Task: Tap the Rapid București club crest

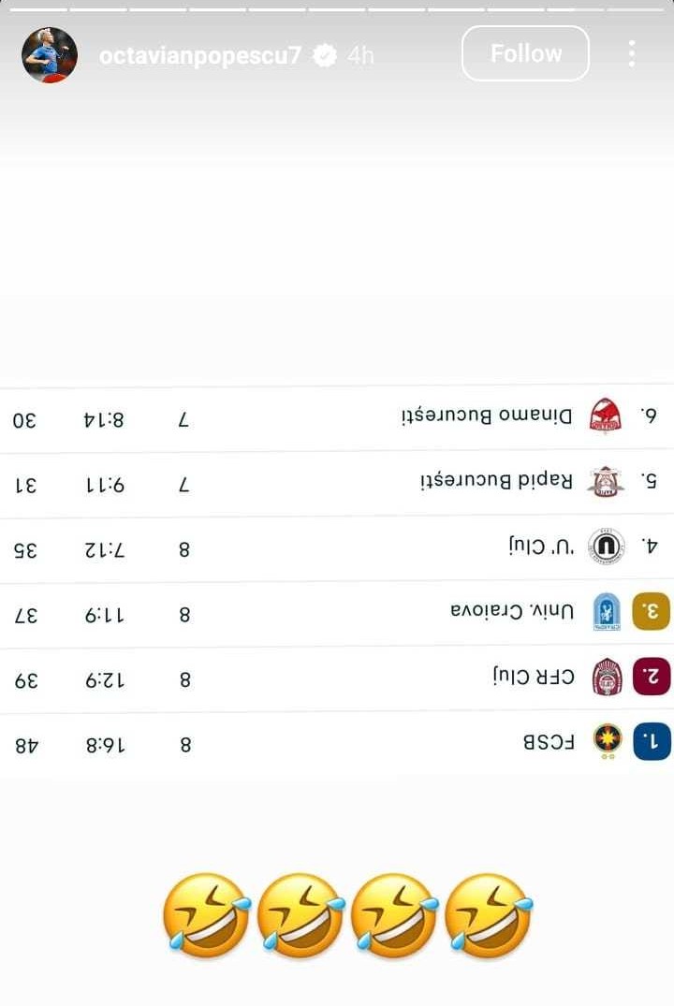Action: point(606,481)
